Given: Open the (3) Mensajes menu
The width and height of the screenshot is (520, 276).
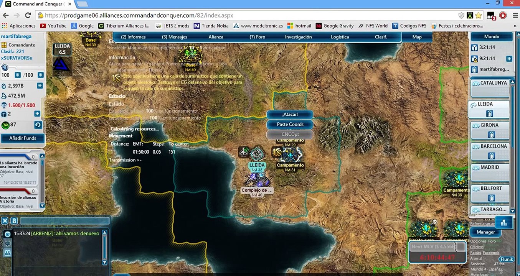Looking at the screenshot, I should coord(175,37).
